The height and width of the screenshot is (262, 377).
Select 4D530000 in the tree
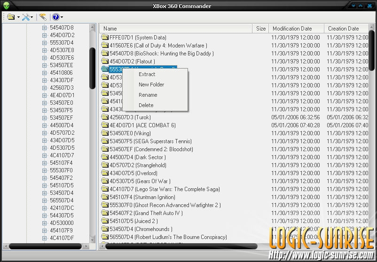point(62,223)
